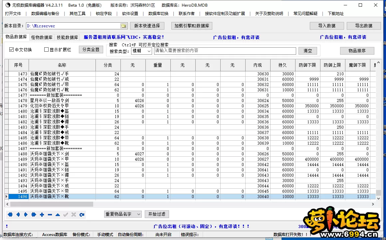Post edit with checkmark icon

[66, 215]
